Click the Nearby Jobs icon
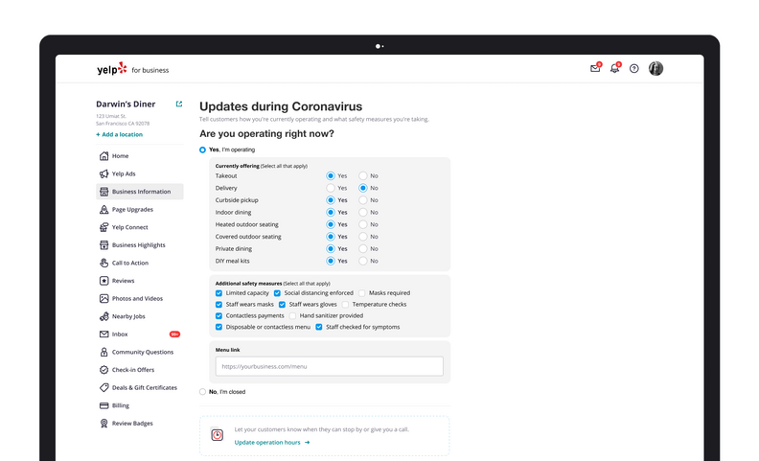The height and width of the screenshot is (461, 759). (x=103, y=316)
